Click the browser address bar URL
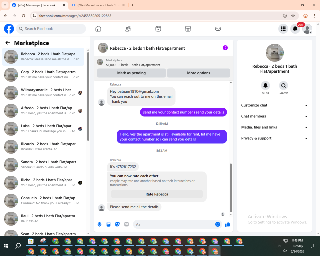Screen dimensions: 320x256 [75, 16]
